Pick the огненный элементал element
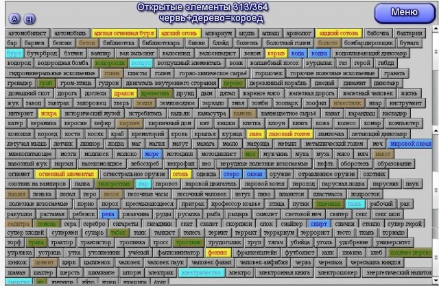The width and height of the screenshot is (439, 286). (x=66, y=174)
